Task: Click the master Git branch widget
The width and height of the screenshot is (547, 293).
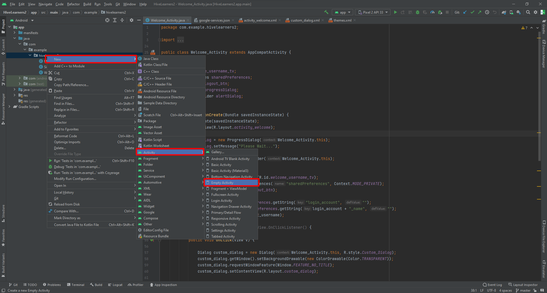Action: point(523,290)
